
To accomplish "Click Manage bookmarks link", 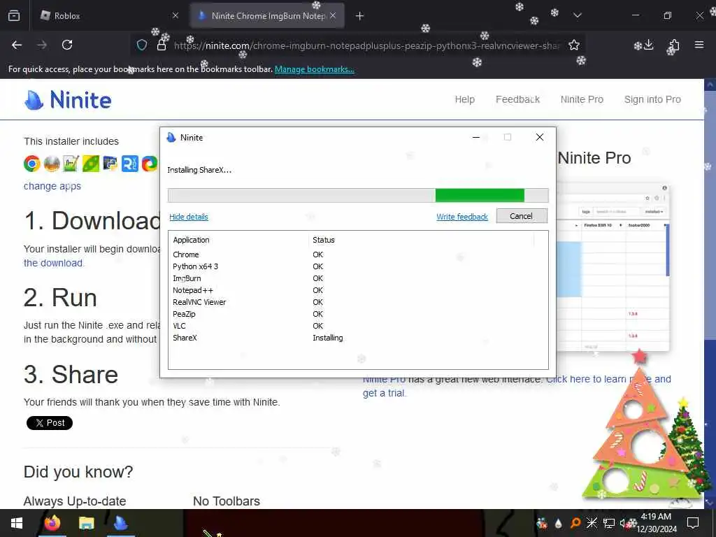I will (314, 69).
